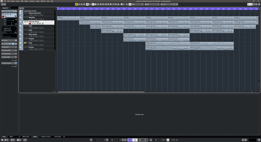Open the Project menu

coord(13,1)
